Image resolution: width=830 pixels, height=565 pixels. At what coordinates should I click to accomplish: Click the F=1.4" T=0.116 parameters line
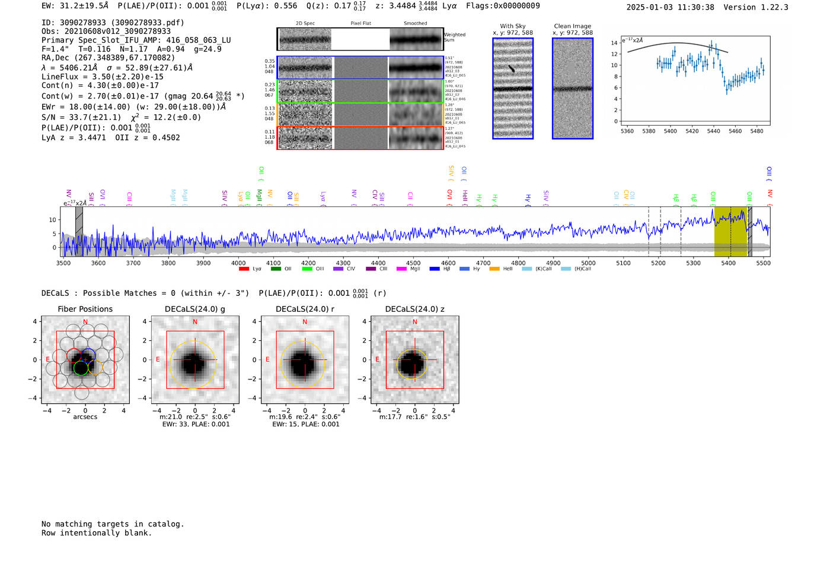coord(132,49)
